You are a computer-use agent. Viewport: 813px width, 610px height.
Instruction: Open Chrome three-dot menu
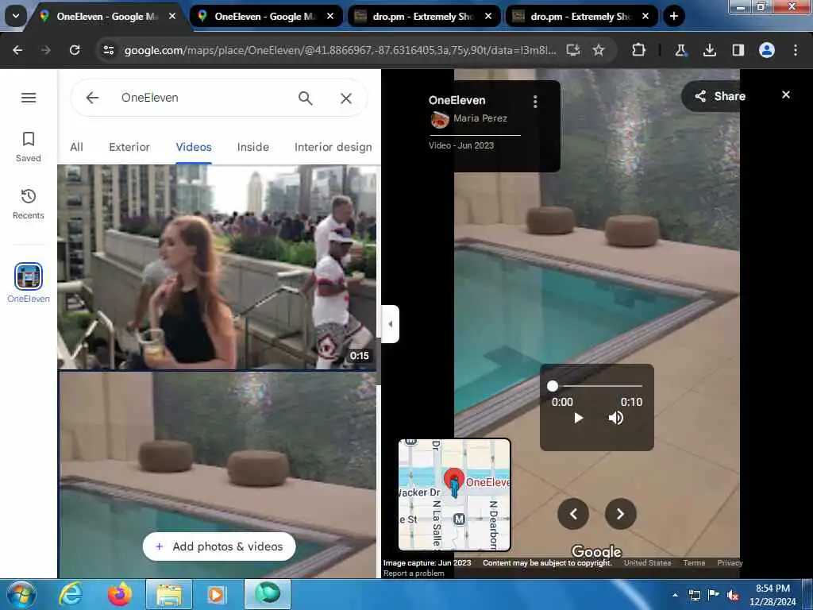pos(796,50)
